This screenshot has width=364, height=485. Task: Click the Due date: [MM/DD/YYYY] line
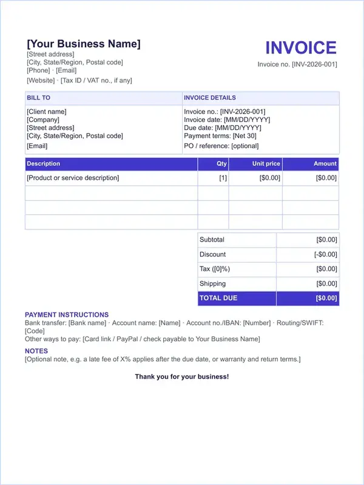click(x=223, y=127)
